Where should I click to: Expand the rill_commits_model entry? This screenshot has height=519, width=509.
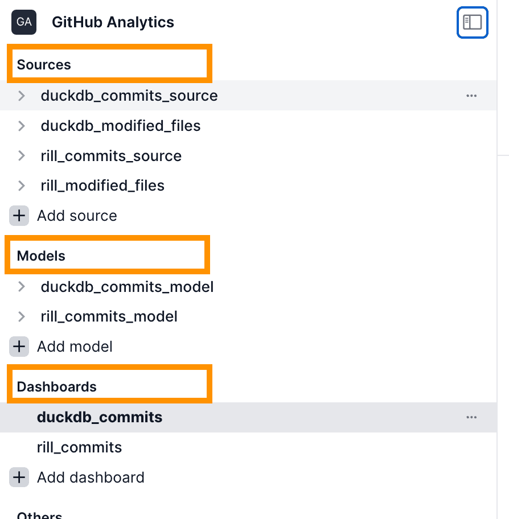(x=21, y=316)
